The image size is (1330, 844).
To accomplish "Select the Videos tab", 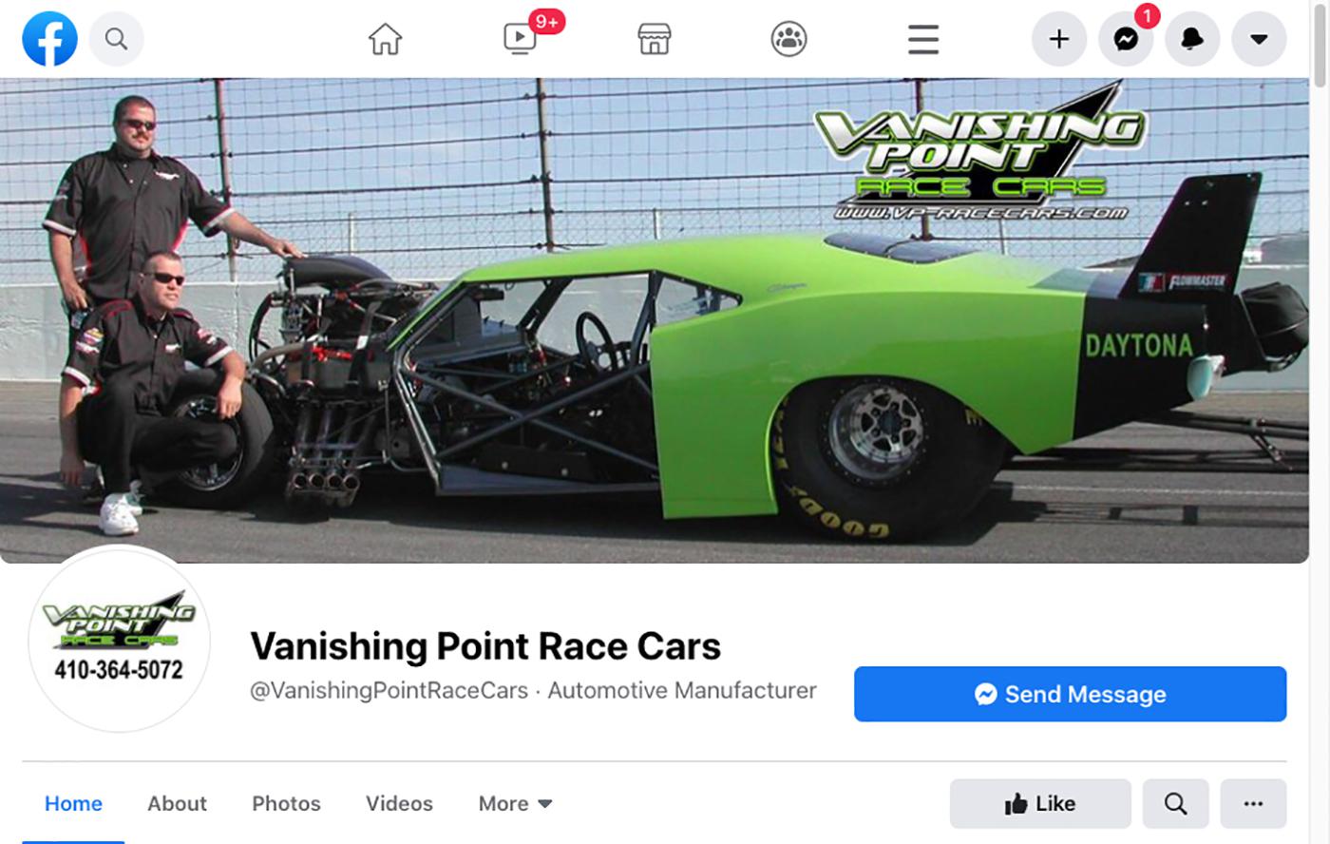I will [x=399, y=804].
